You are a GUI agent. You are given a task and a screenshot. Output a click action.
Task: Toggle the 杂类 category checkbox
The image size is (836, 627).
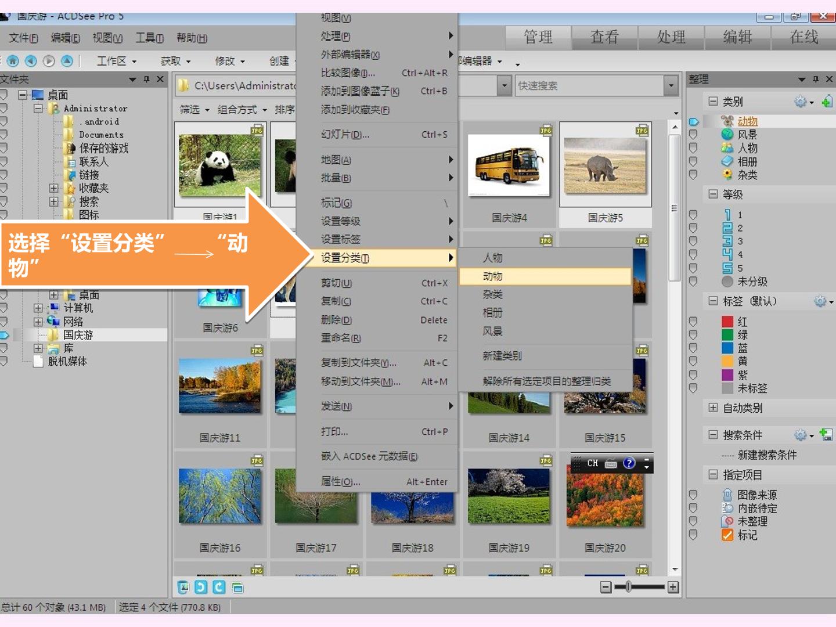(x=693, y=175)
